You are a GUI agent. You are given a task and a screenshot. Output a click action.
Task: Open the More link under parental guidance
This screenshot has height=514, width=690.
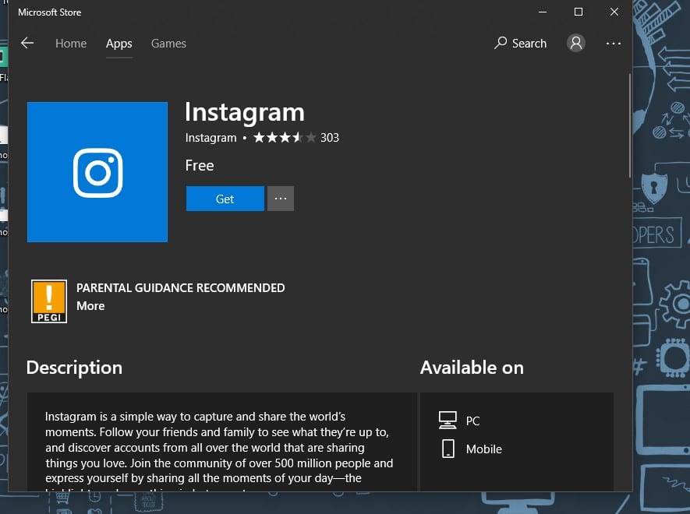90,306
